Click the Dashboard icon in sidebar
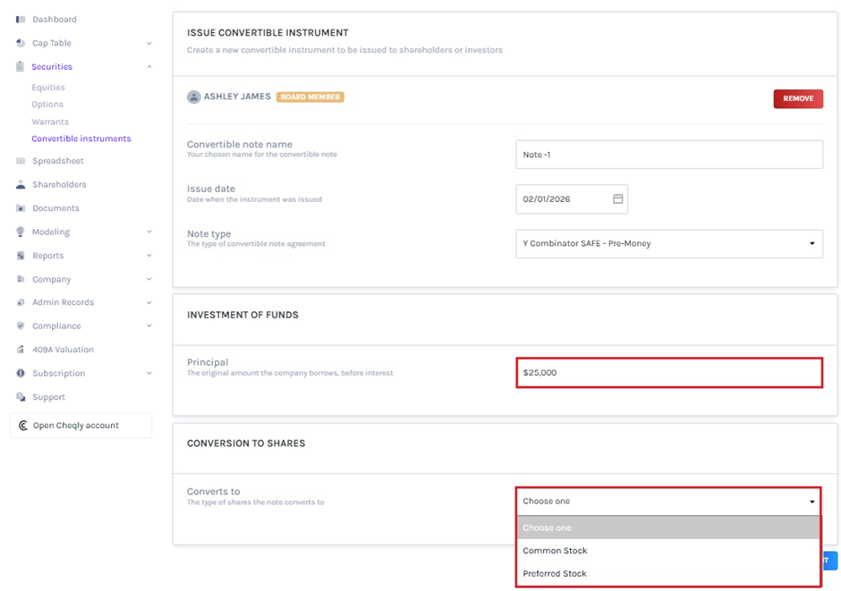 21,20
